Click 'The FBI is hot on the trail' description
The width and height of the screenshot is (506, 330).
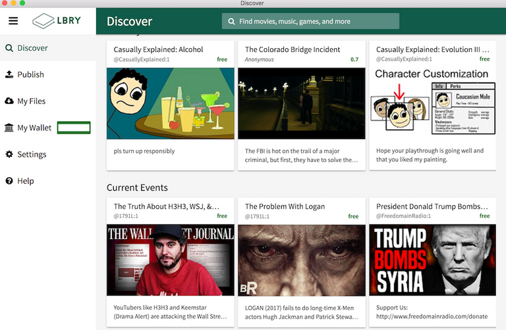(301, 155)
